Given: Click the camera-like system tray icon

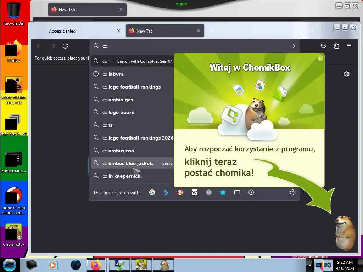Looking at the screenshot, I should point(328,265).
